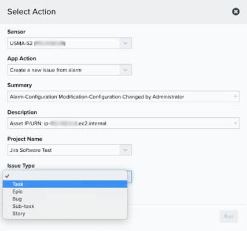Open the Project Name dropdown
The image size is (247, 231).
[x=69, y=150]
